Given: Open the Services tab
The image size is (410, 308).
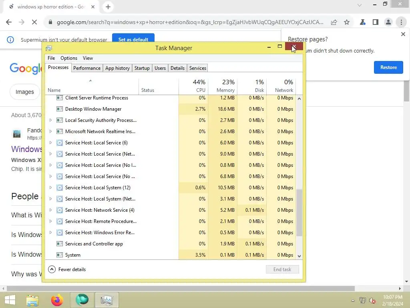Looking at the screenshot, I should (198, 68).
